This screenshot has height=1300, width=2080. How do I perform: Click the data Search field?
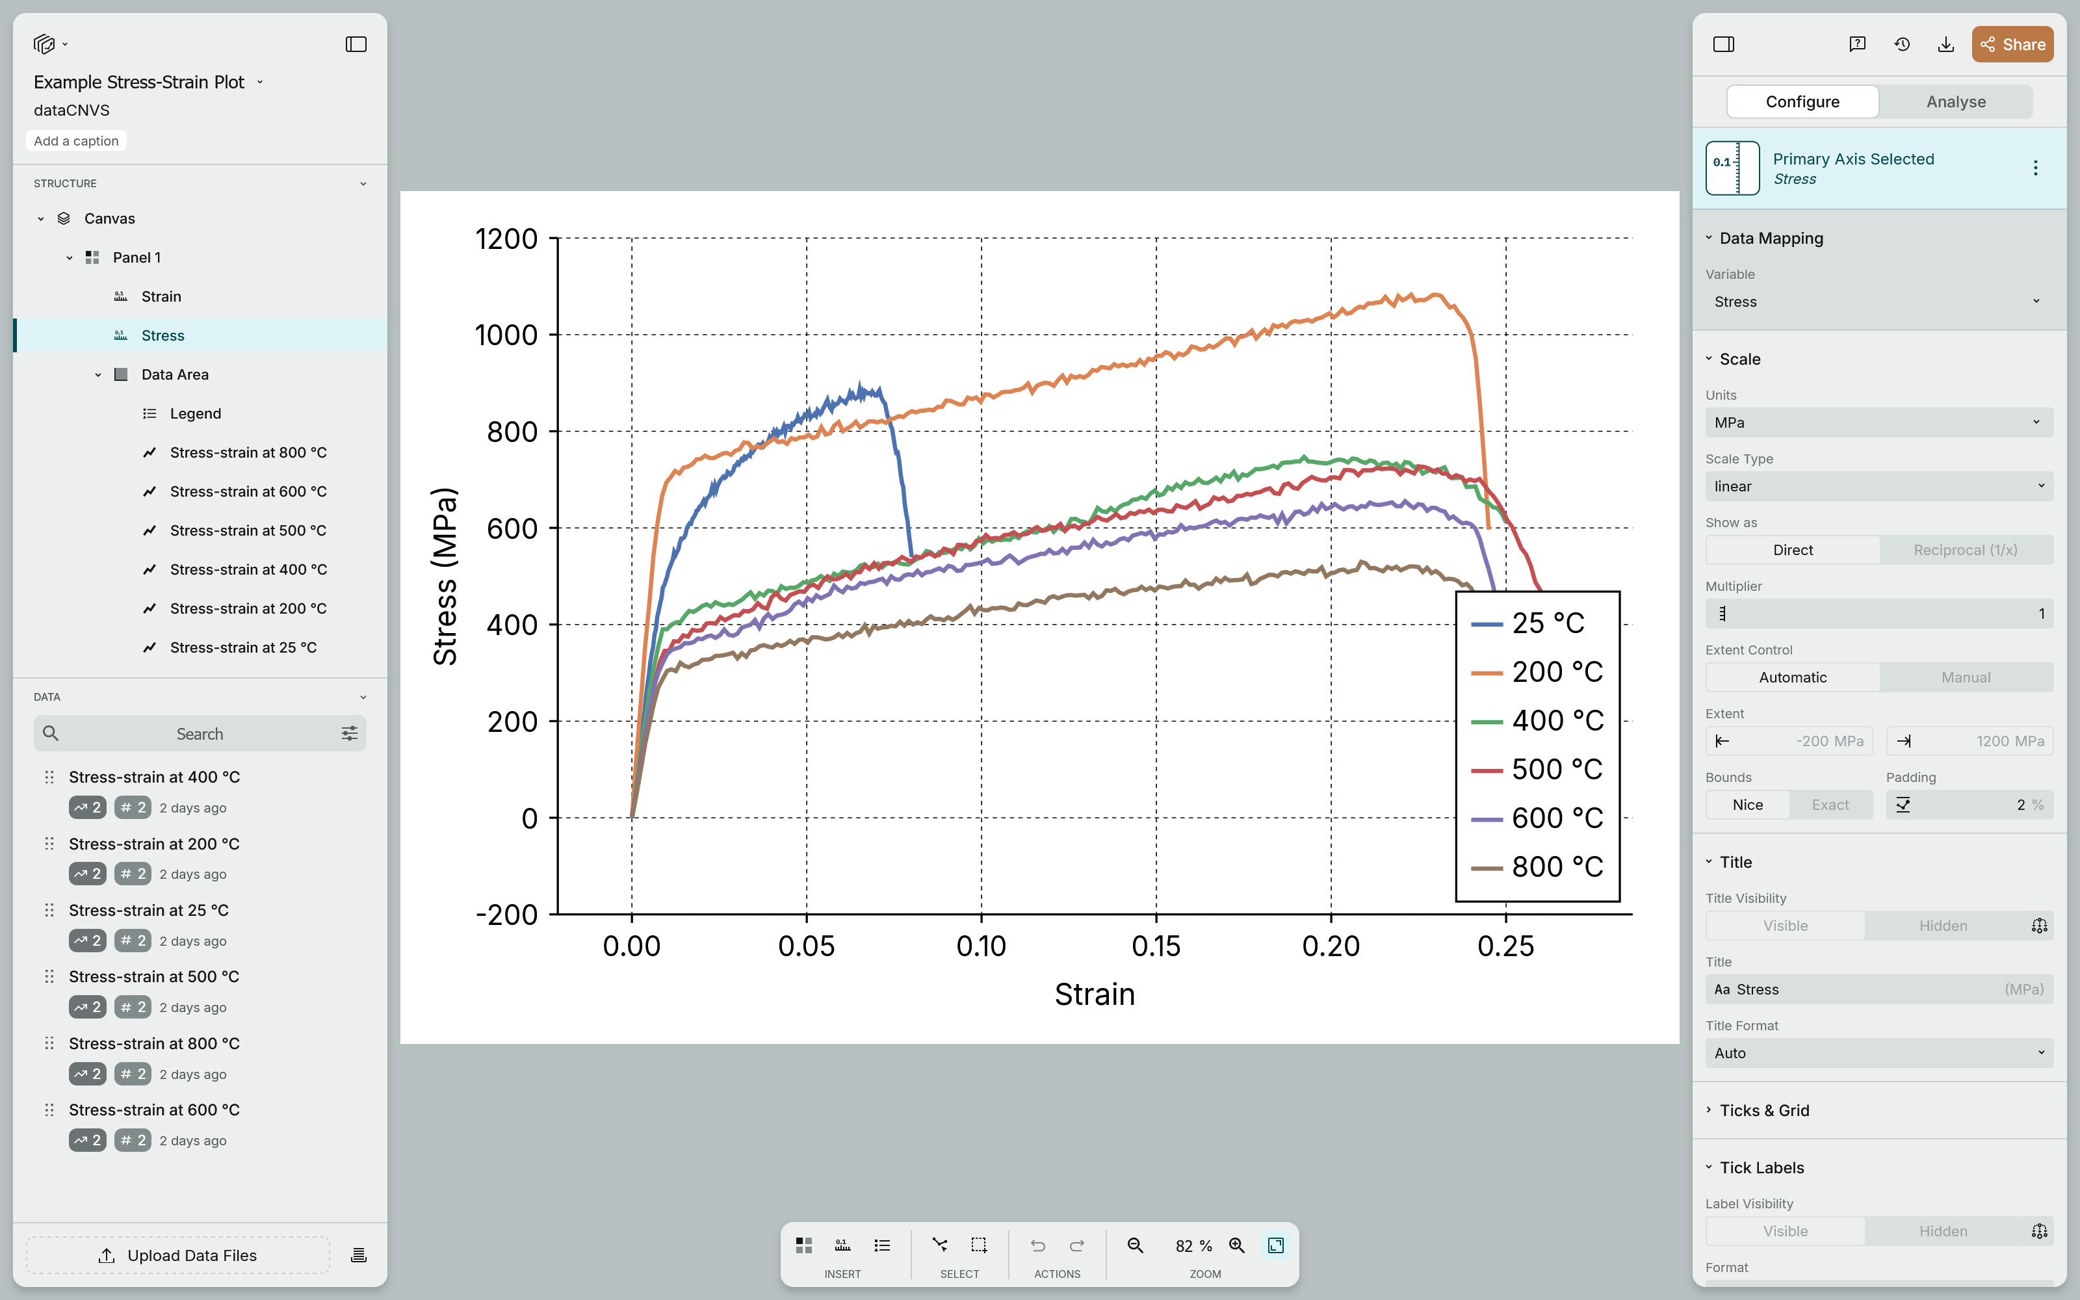200,733
